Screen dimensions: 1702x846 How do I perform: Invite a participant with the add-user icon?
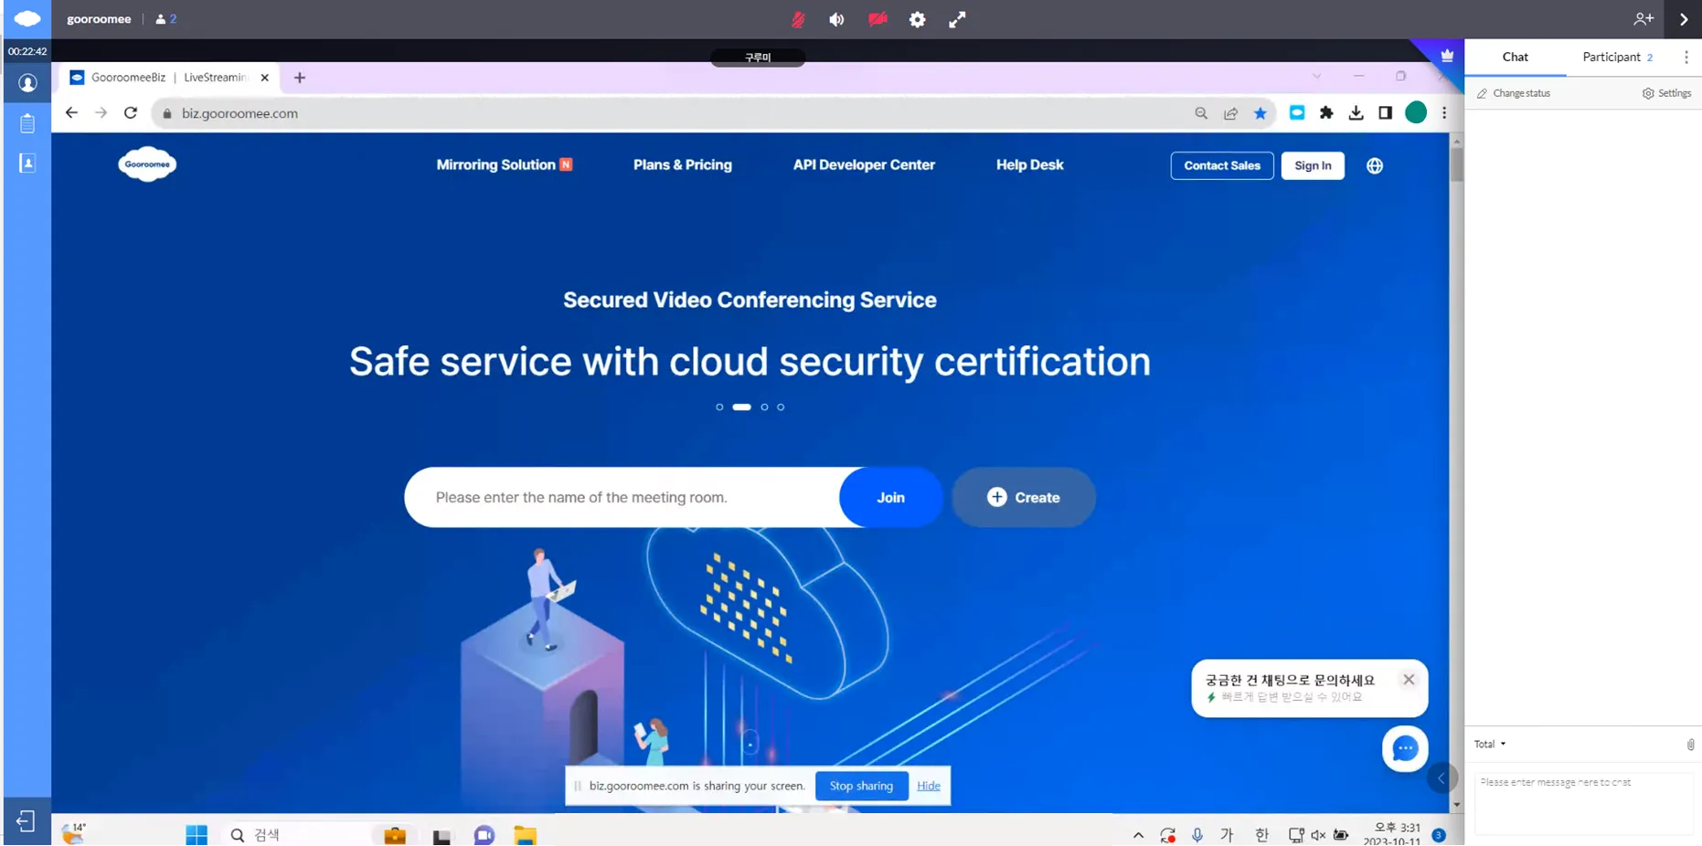click(x=1643, y=19)
